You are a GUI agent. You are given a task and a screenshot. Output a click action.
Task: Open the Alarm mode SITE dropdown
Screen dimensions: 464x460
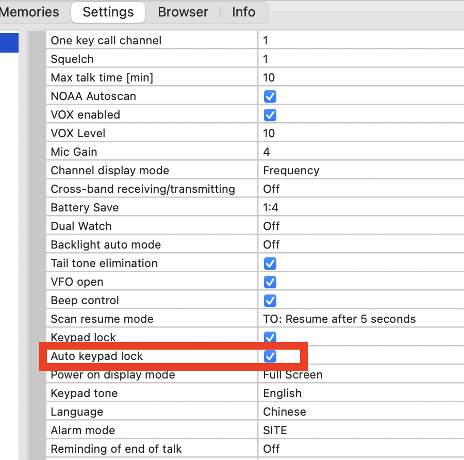(x=361, y=431)
